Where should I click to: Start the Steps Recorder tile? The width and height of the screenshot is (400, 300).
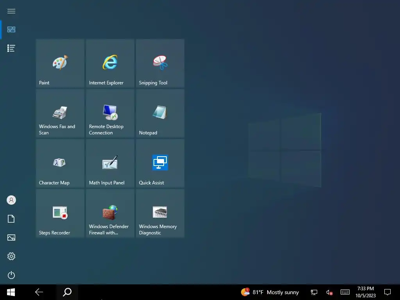pos(60,213)
